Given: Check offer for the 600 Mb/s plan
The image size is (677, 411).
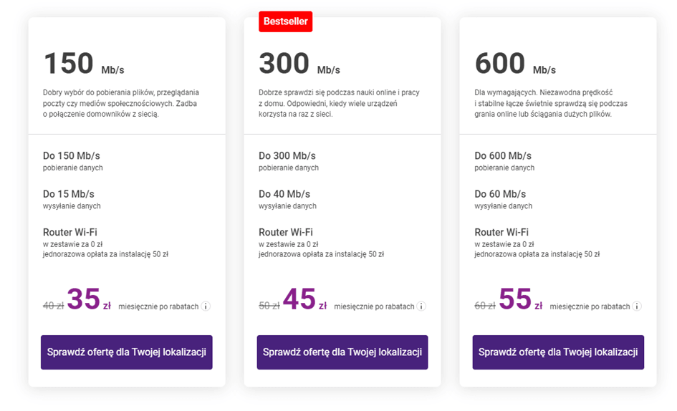Looking at the screenshot, I should tap(558, 352).
